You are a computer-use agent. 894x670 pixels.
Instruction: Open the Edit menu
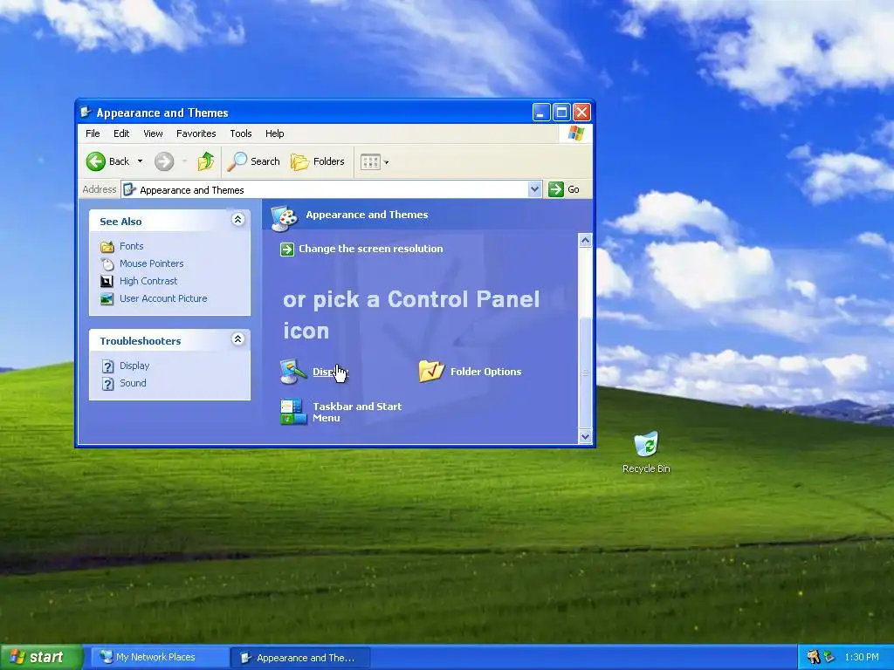121,133
